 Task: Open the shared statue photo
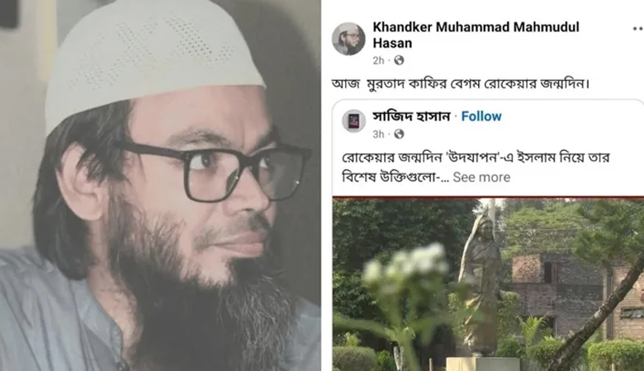[x=488, y=284]
